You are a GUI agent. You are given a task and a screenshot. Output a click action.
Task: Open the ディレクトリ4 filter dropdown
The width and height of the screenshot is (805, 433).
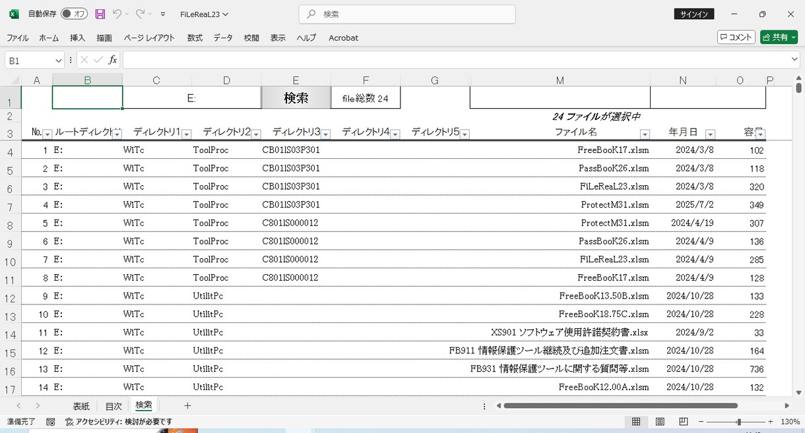[395, 134]
